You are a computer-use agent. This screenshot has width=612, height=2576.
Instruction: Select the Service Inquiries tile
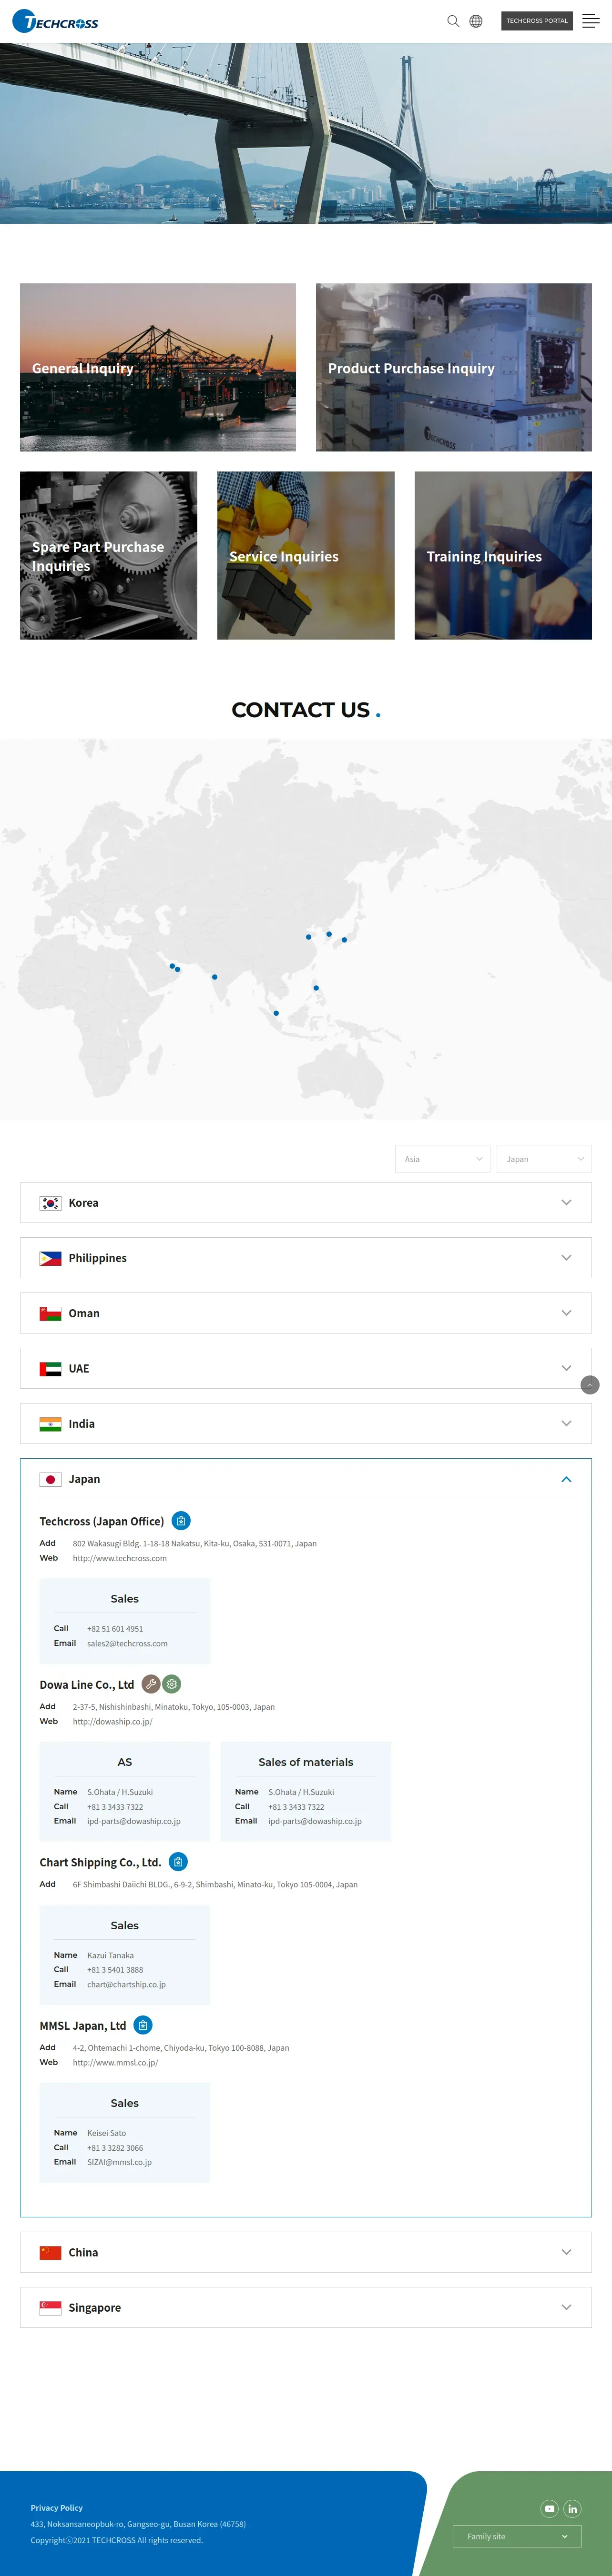pyautogui.click(x=306, y=555)
